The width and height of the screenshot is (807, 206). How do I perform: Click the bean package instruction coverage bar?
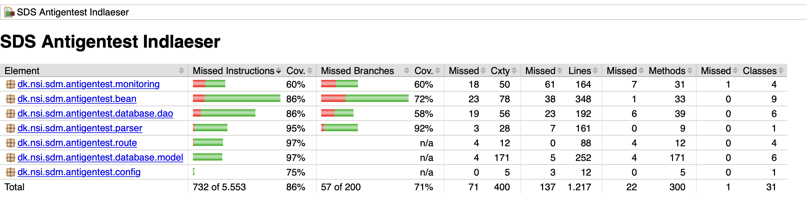pyautogui.click(x=236, y=99)
